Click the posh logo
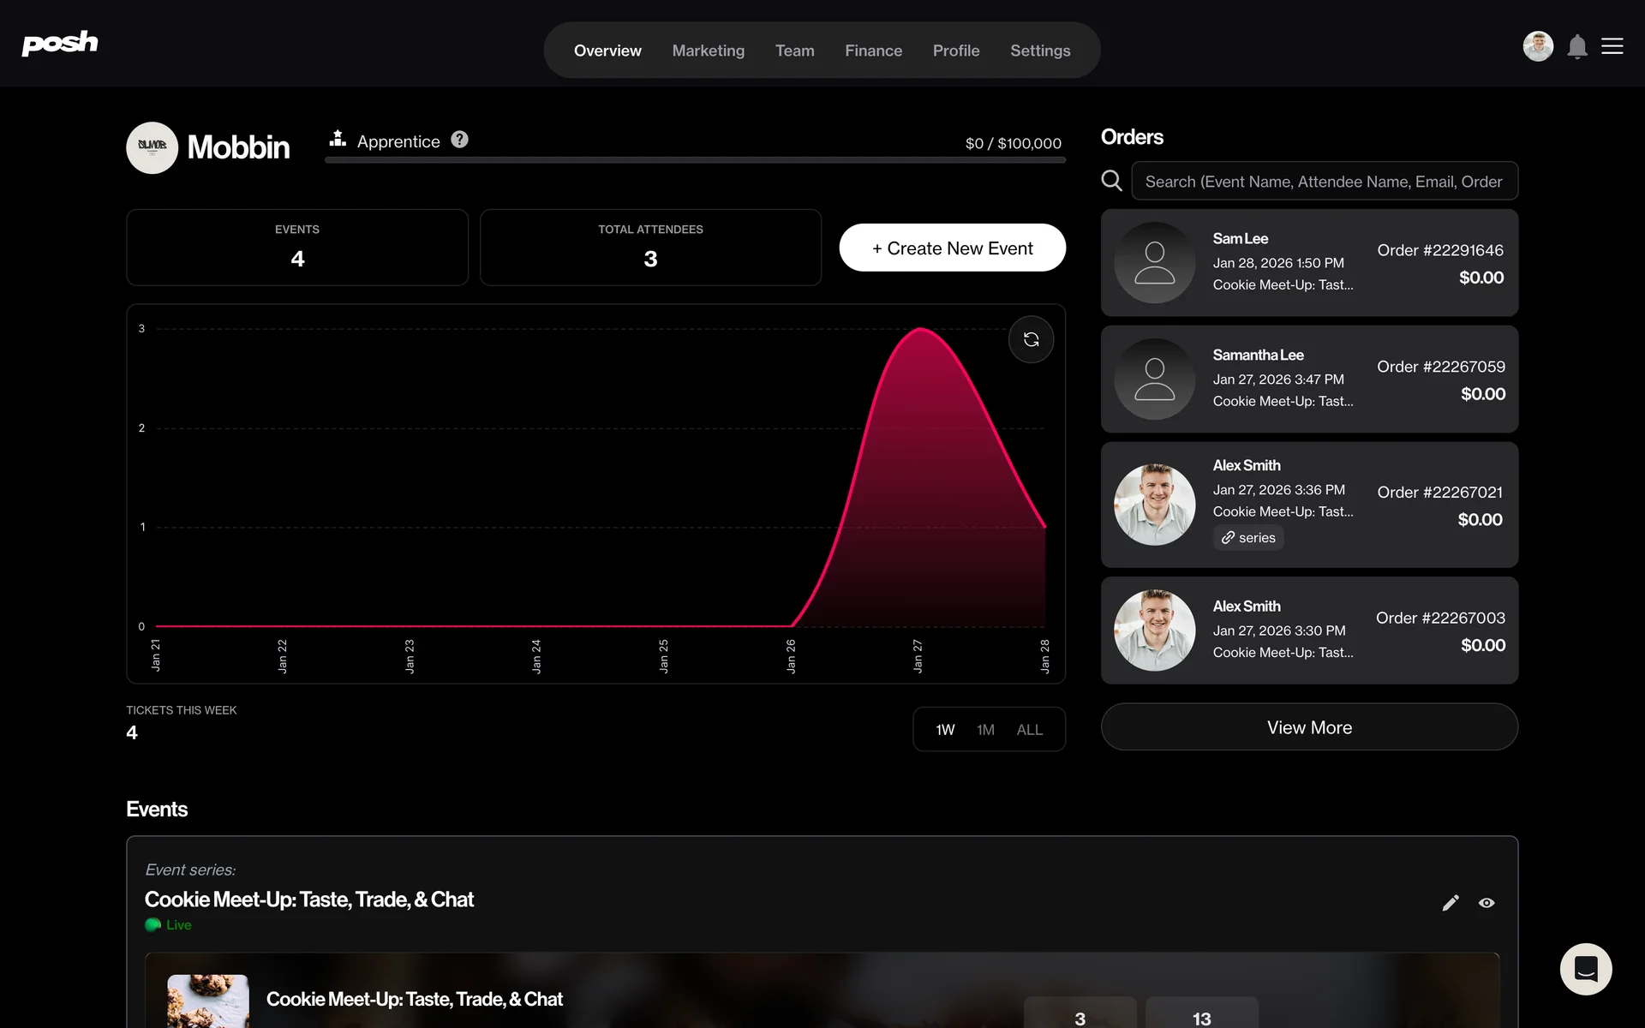This screenshot has width=1645, height=1028. point(60,43)
